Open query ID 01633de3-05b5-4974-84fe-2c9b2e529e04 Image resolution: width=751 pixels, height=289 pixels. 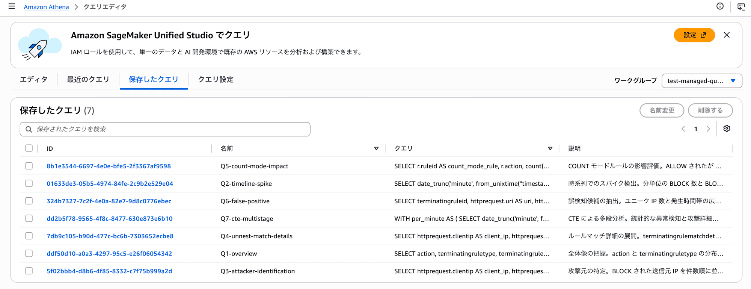pyautogui.click(x=110, y=184)
